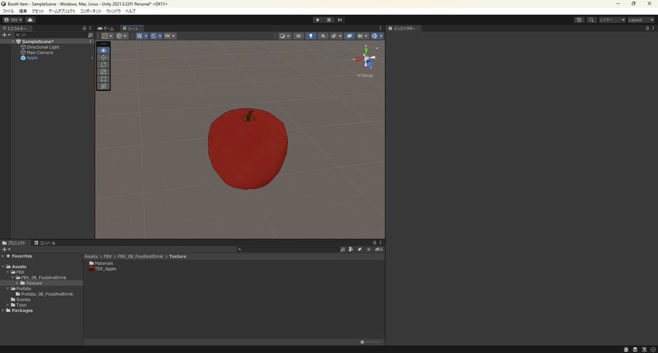Click the favorites star icon in Project toolbar
658x353 pixels.
click(368, 249)
